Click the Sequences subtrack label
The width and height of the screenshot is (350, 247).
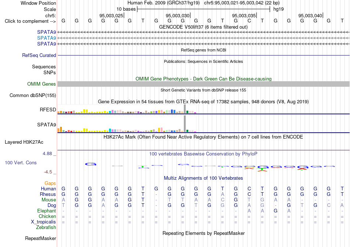click(44, 67)
